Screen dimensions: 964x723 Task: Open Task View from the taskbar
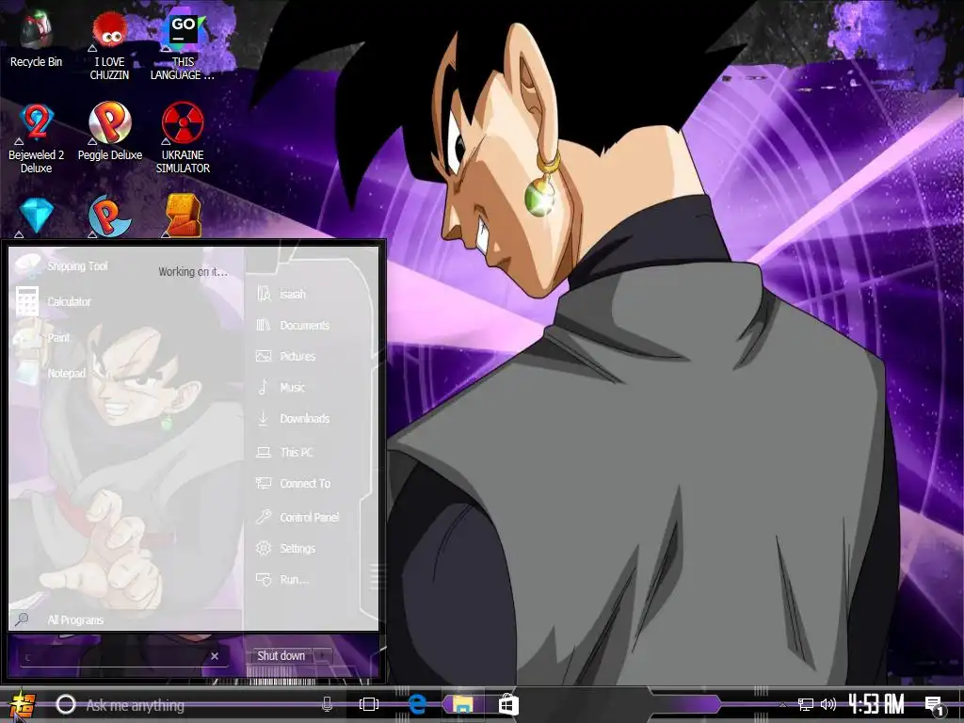click(368, 704)
